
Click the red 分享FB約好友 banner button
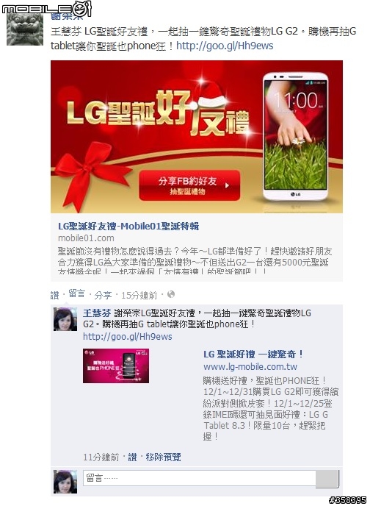(189, 185)
